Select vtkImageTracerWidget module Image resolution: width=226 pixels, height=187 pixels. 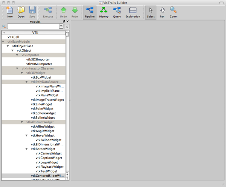47,100
